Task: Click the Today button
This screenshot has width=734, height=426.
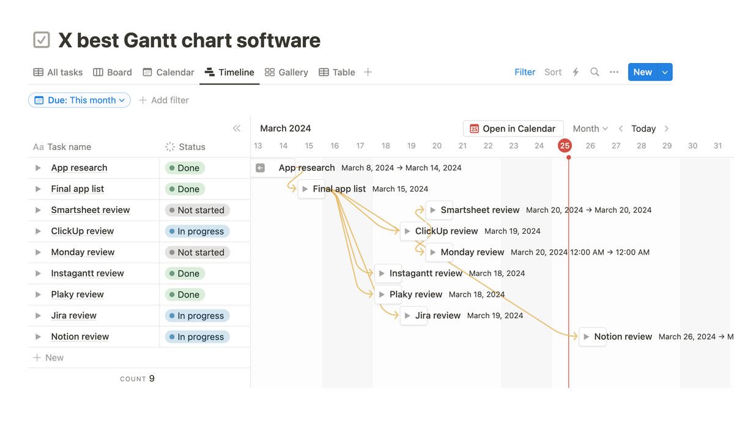Action: coord(643,129)
